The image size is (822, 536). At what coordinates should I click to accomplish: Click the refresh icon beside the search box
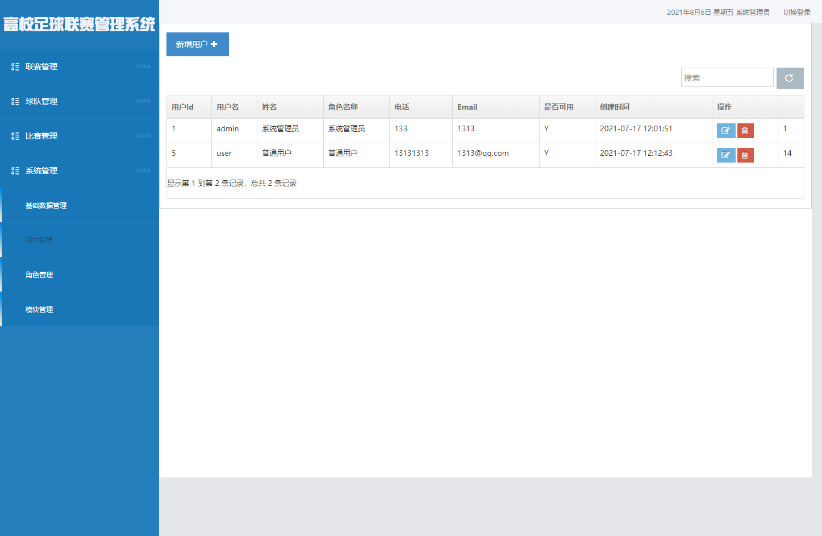coord(790,78)
